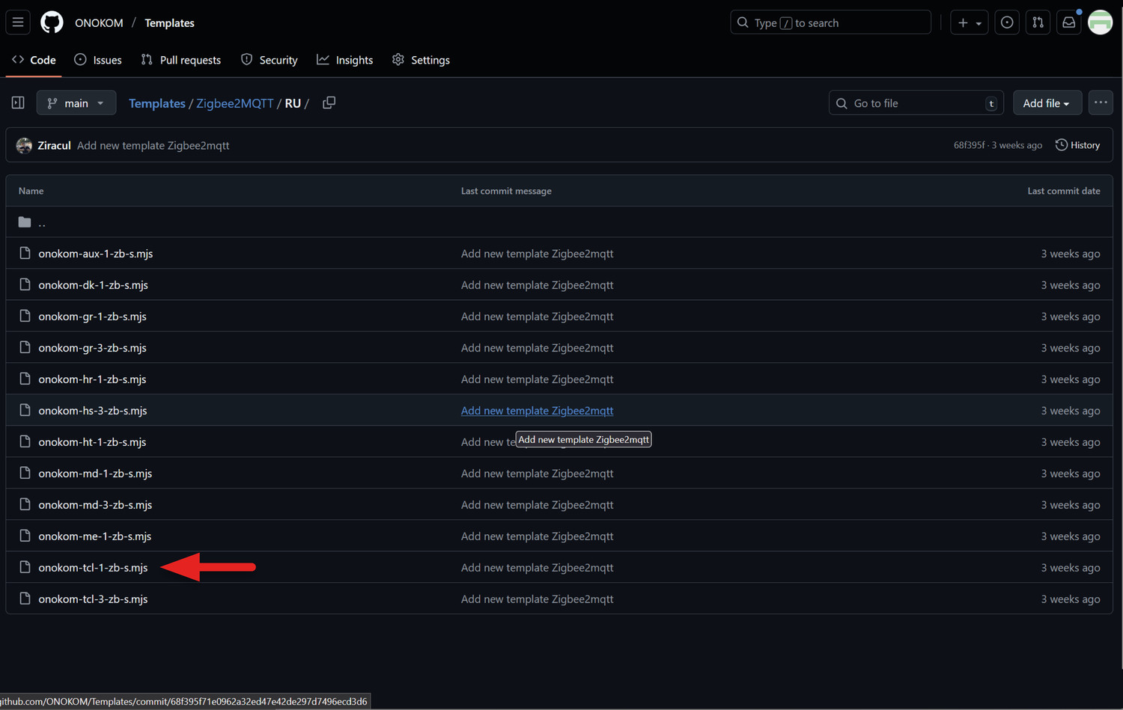Click the user profile avatar
1123x710 pixels.
[x=1100, y=22]
